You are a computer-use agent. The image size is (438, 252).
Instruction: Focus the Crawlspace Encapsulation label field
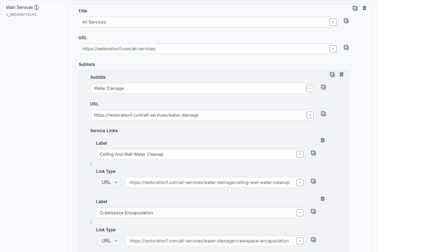click(195, 213)
